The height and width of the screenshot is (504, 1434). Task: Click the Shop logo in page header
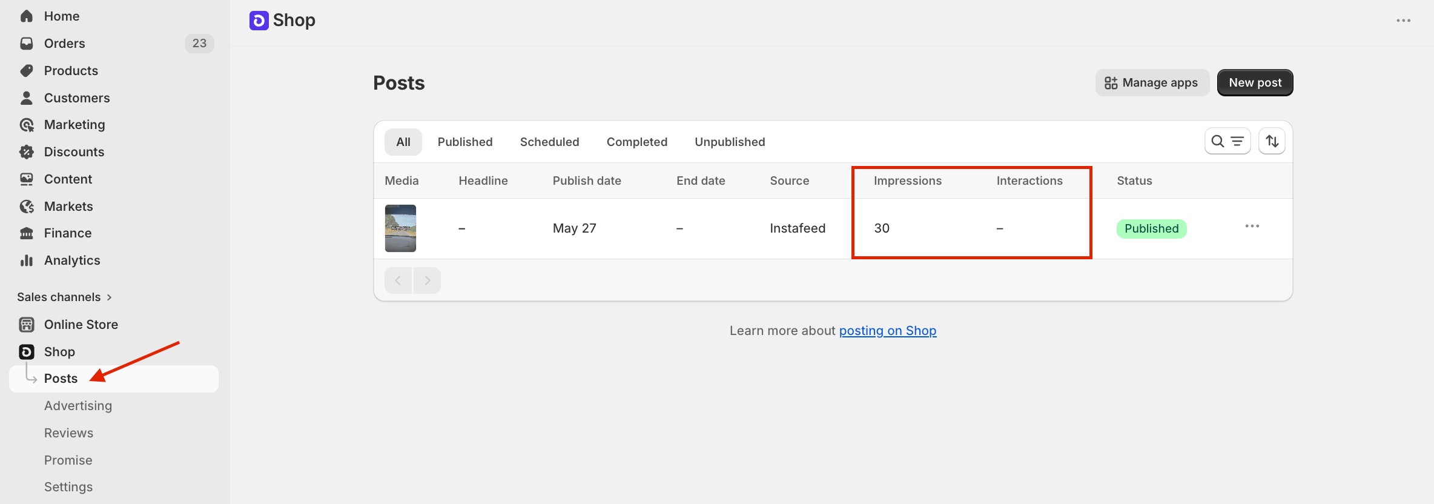click(x=259, y=21)
